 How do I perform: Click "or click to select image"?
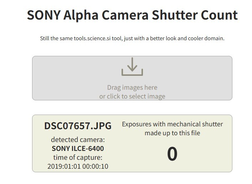(x=132, y=96)
